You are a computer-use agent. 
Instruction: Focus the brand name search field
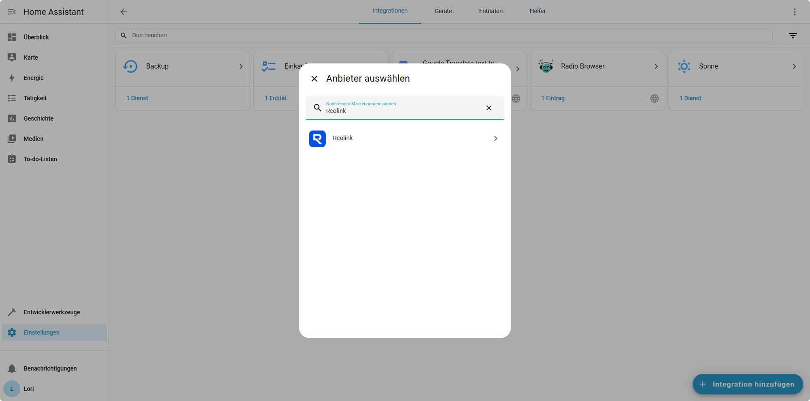point(405,108)
